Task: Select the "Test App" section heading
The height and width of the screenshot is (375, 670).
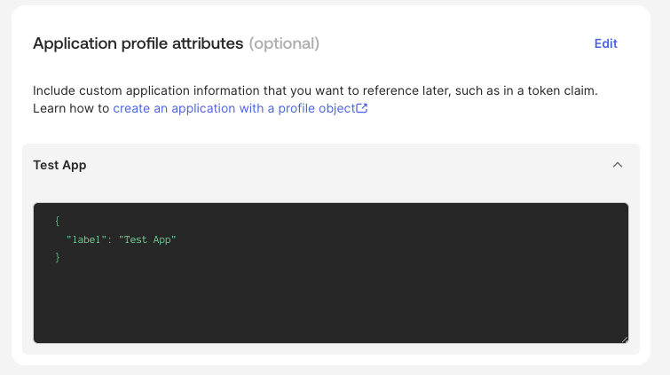Action: click(x=59, y=165)
